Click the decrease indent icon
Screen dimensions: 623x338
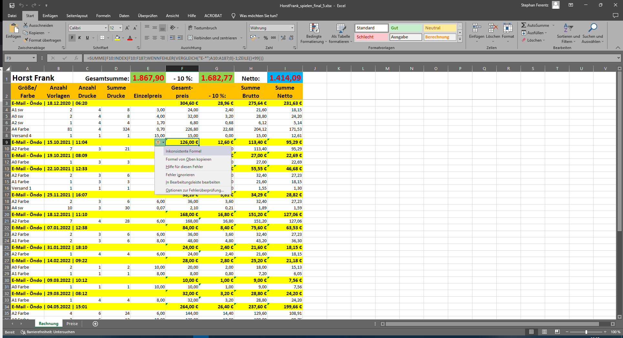[x=173, y=38]
